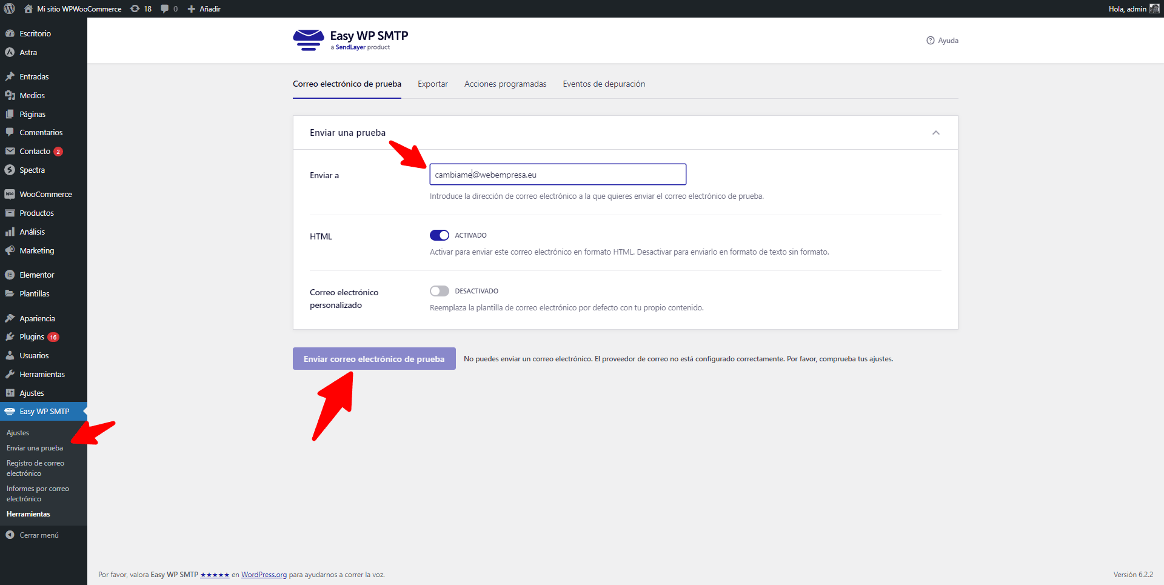Click the Elementor icon in sidebar

(x=10, y=275)
